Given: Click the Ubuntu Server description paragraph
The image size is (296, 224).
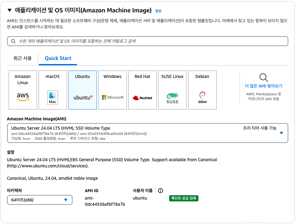Looking at the screenshot, I should click(x=112, y=163).
